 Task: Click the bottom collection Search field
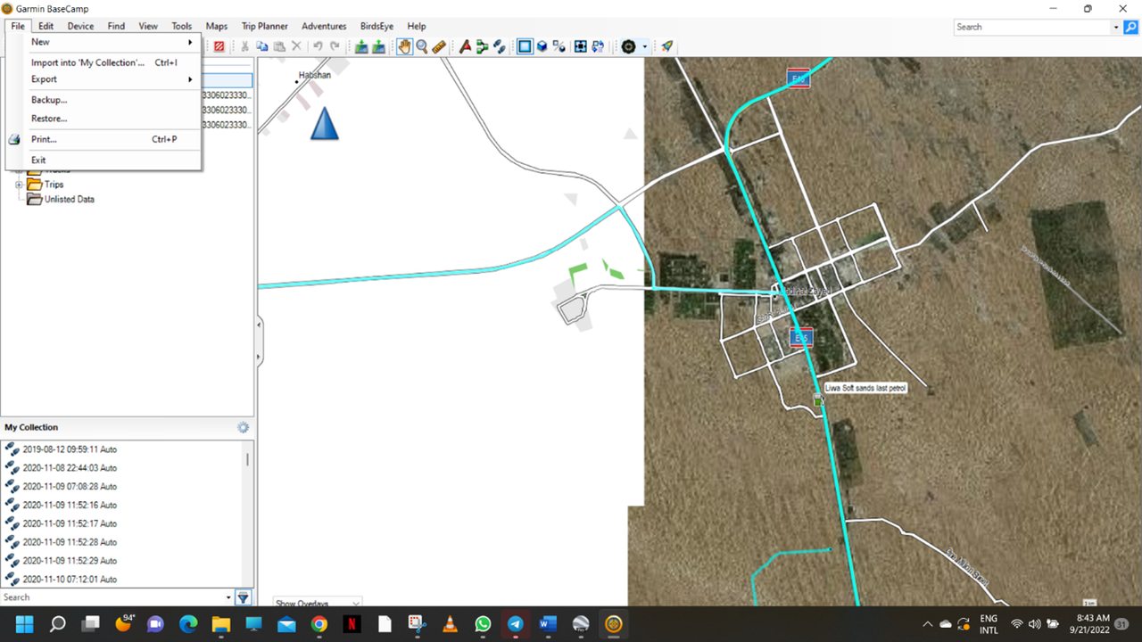point(112,597)
